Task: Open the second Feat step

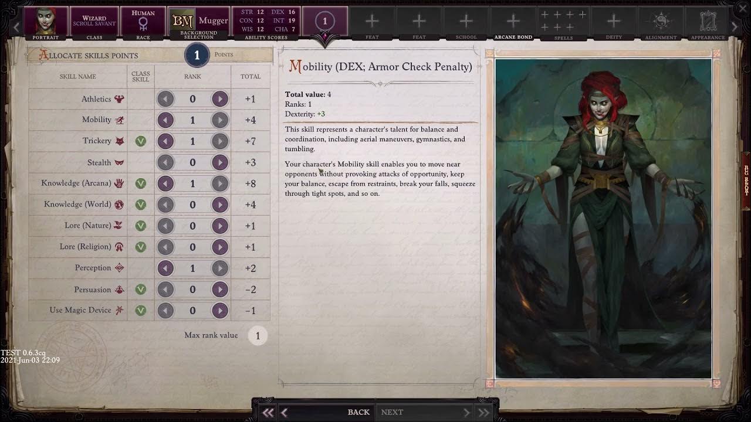Action: pos(419,23)
